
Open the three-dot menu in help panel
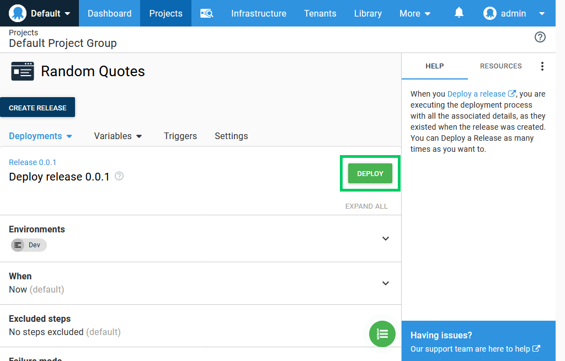pos(542,66)
